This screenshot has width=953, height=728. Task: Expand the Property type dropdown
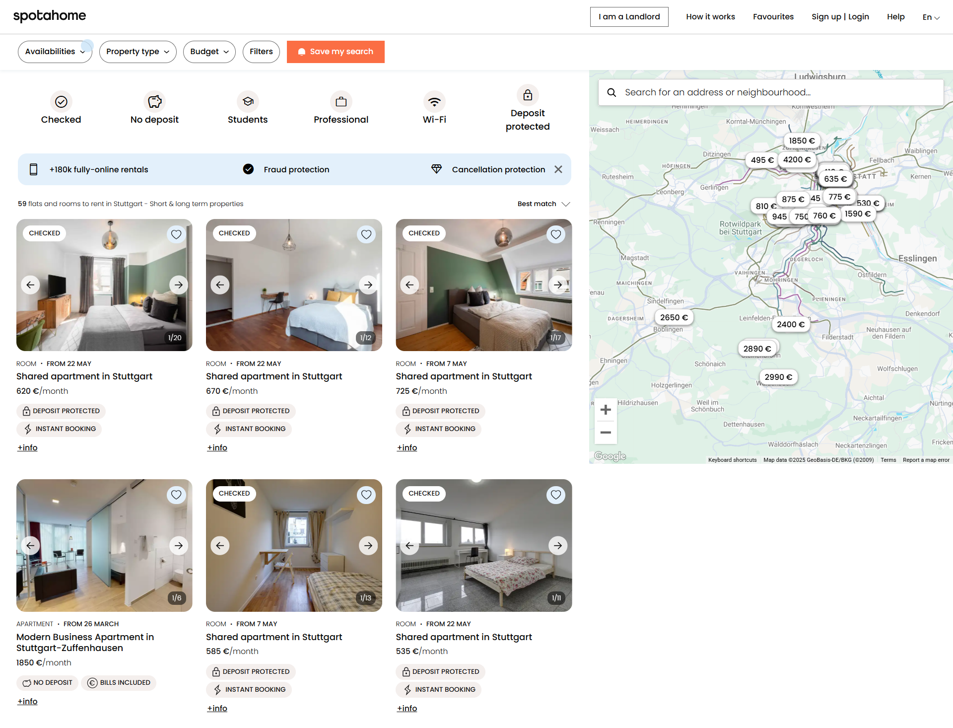[x=137, y=52]
